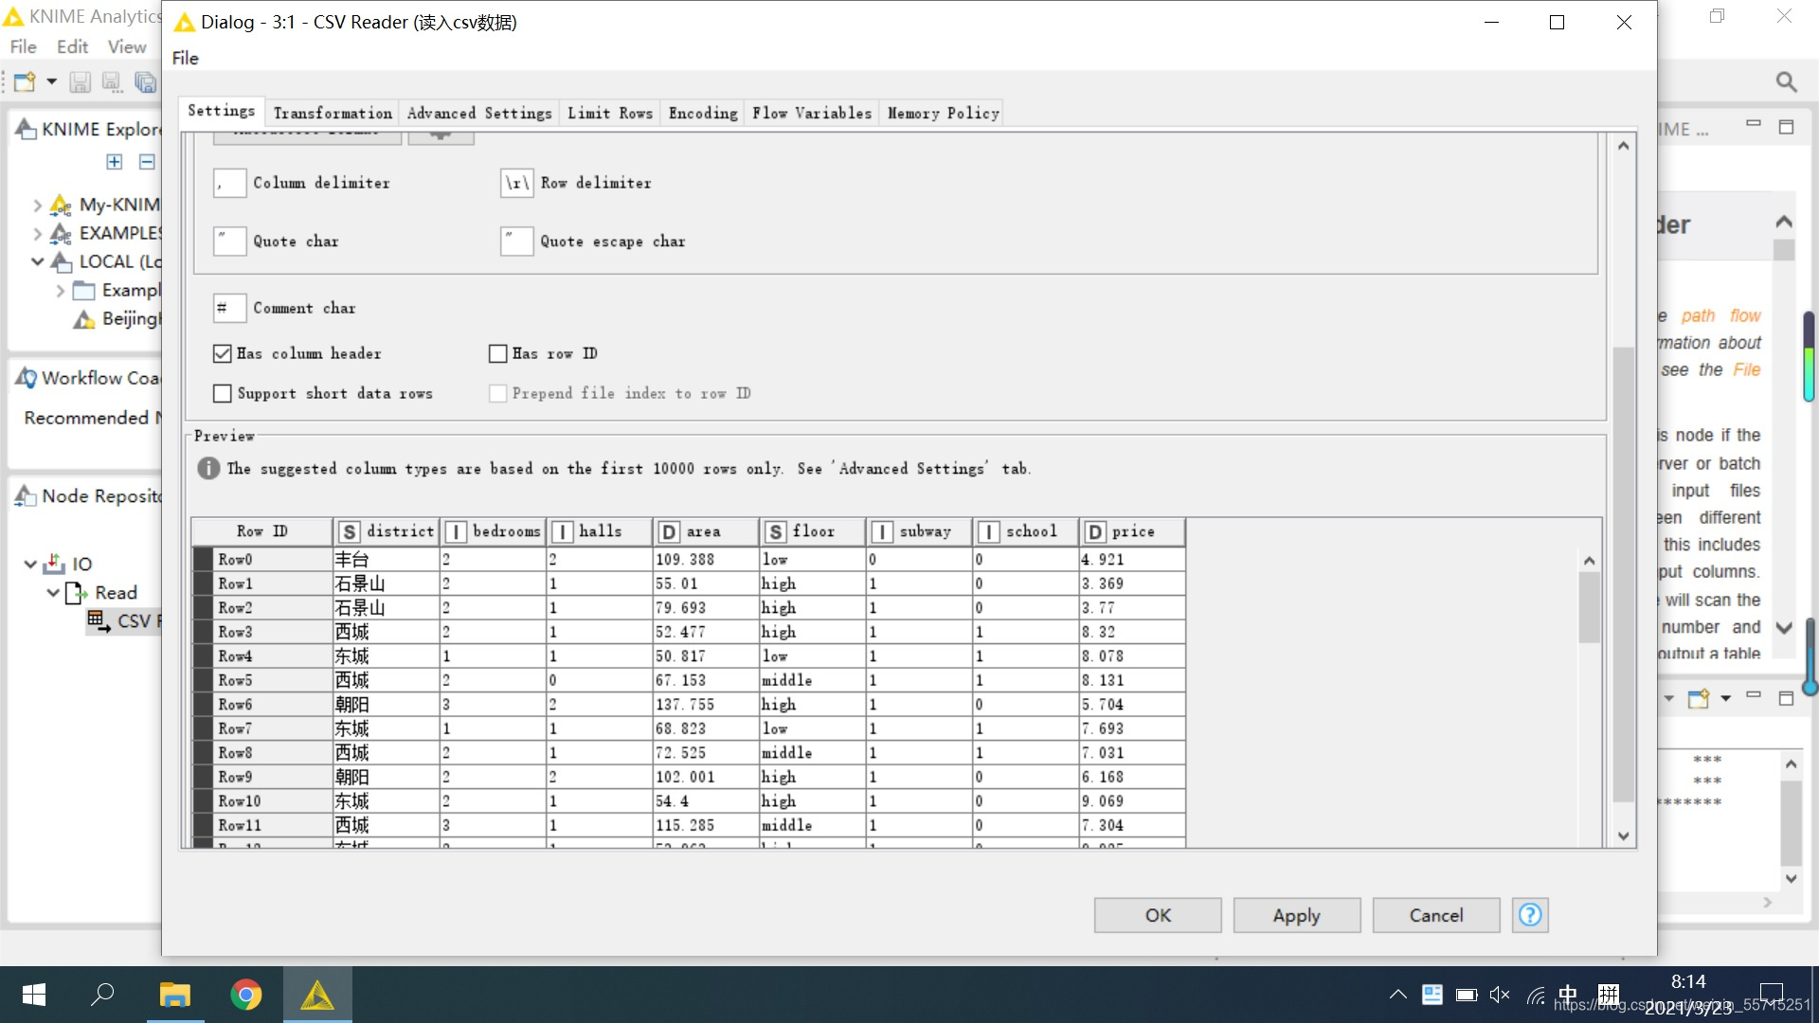1819x1023 pixels.
Task: Select the Transformation tab
Action: (333, 113)
